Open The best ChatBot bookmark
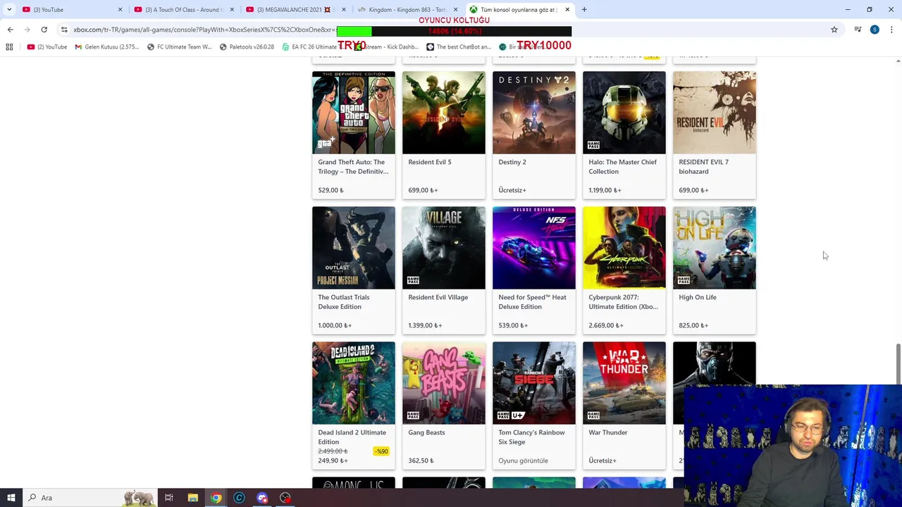The image size is (902, 507). (459, 46)
